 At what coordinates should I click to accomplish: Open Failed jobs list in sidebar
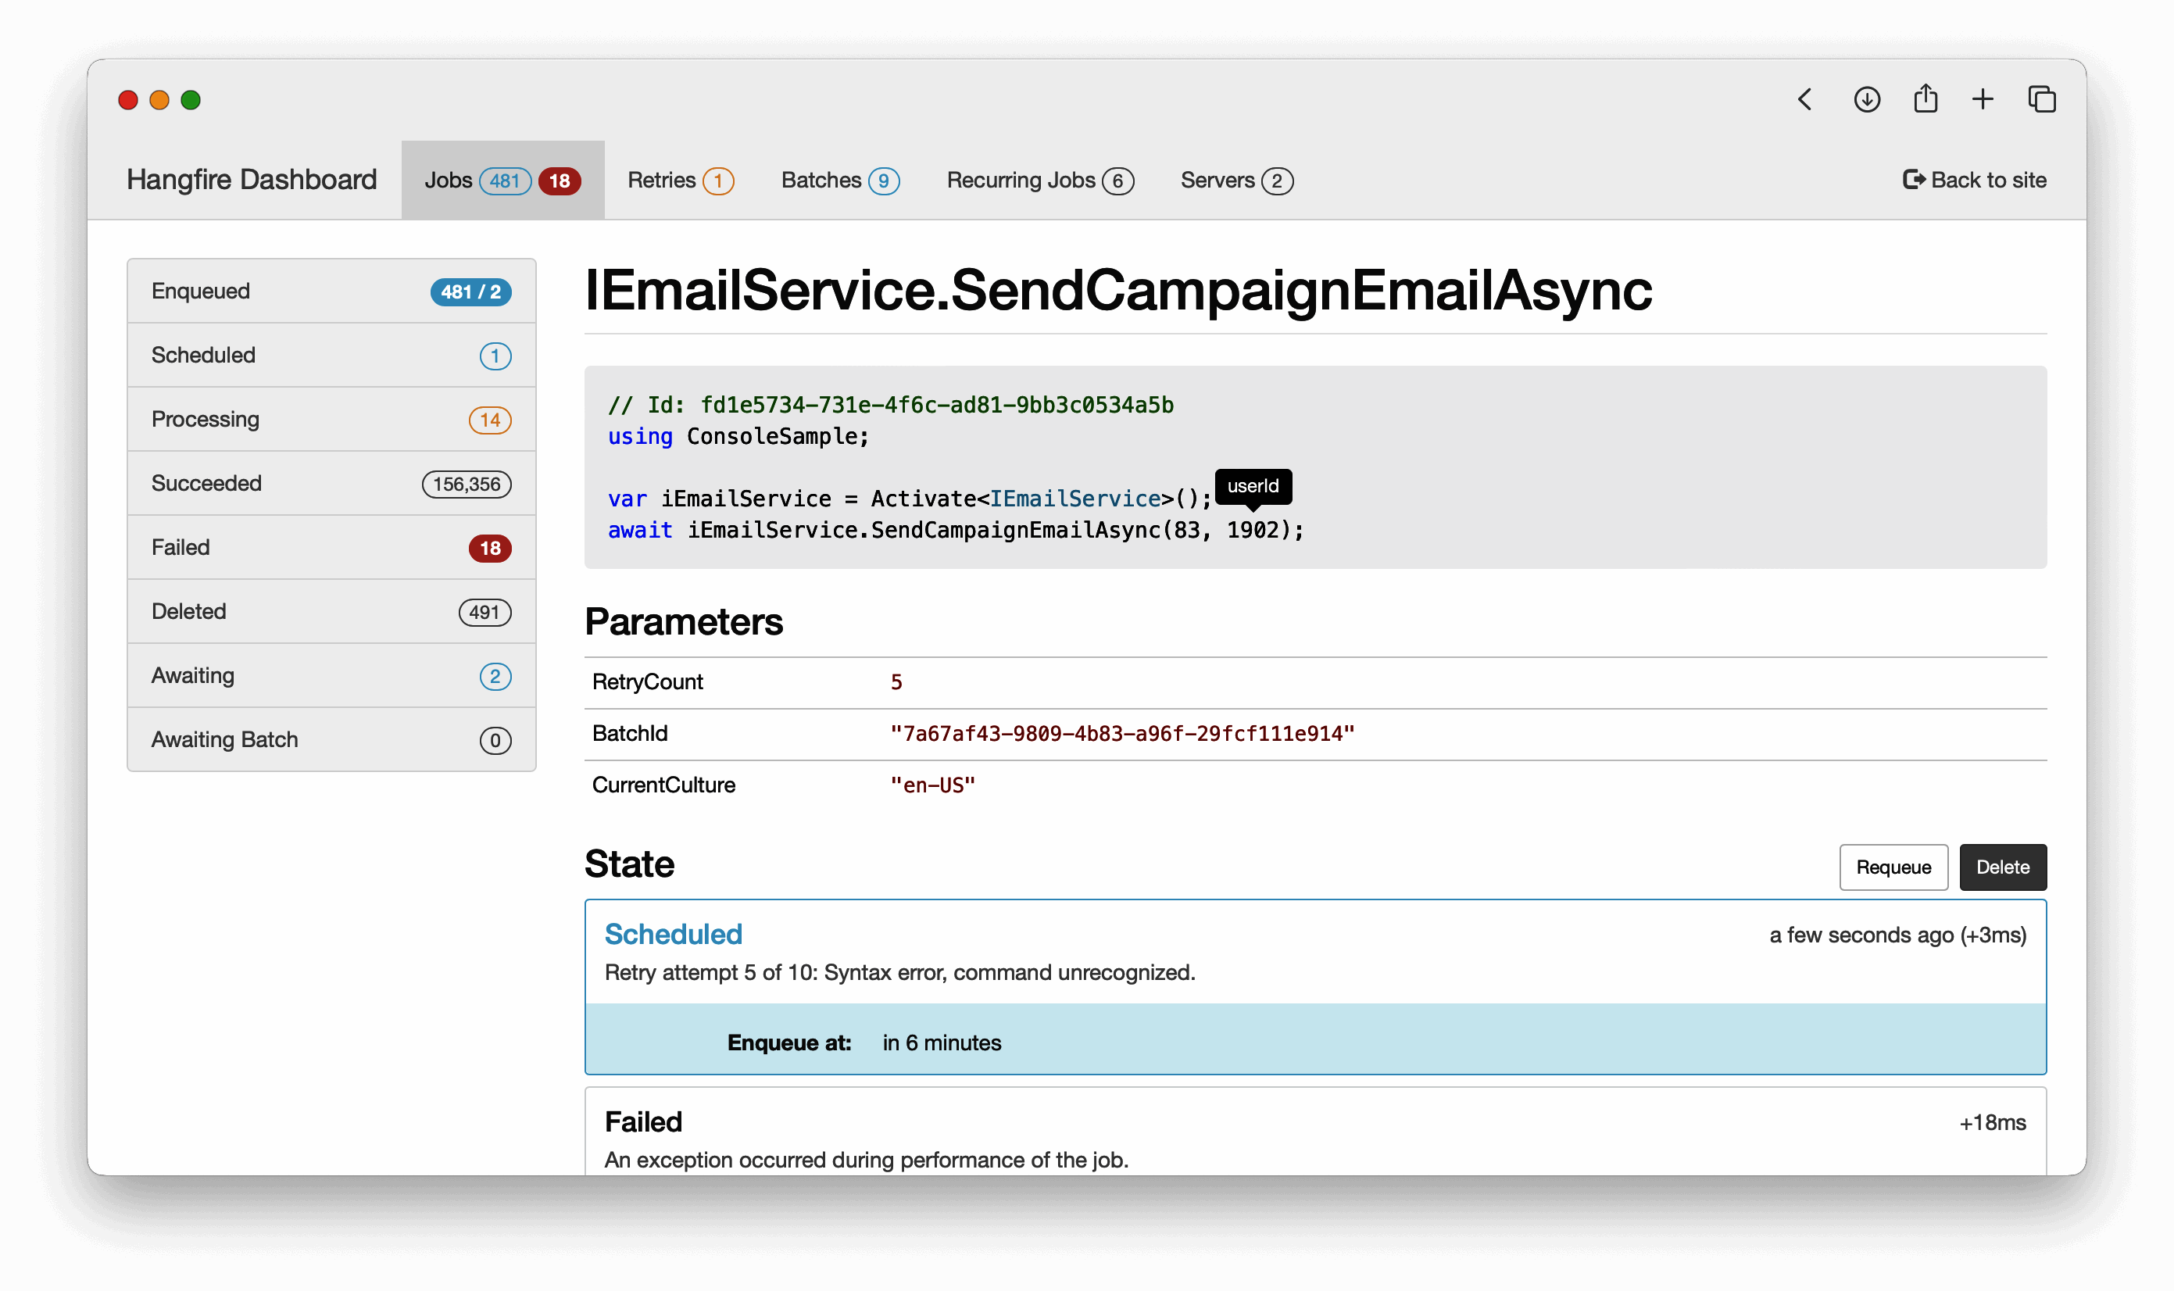click(331, 547)
